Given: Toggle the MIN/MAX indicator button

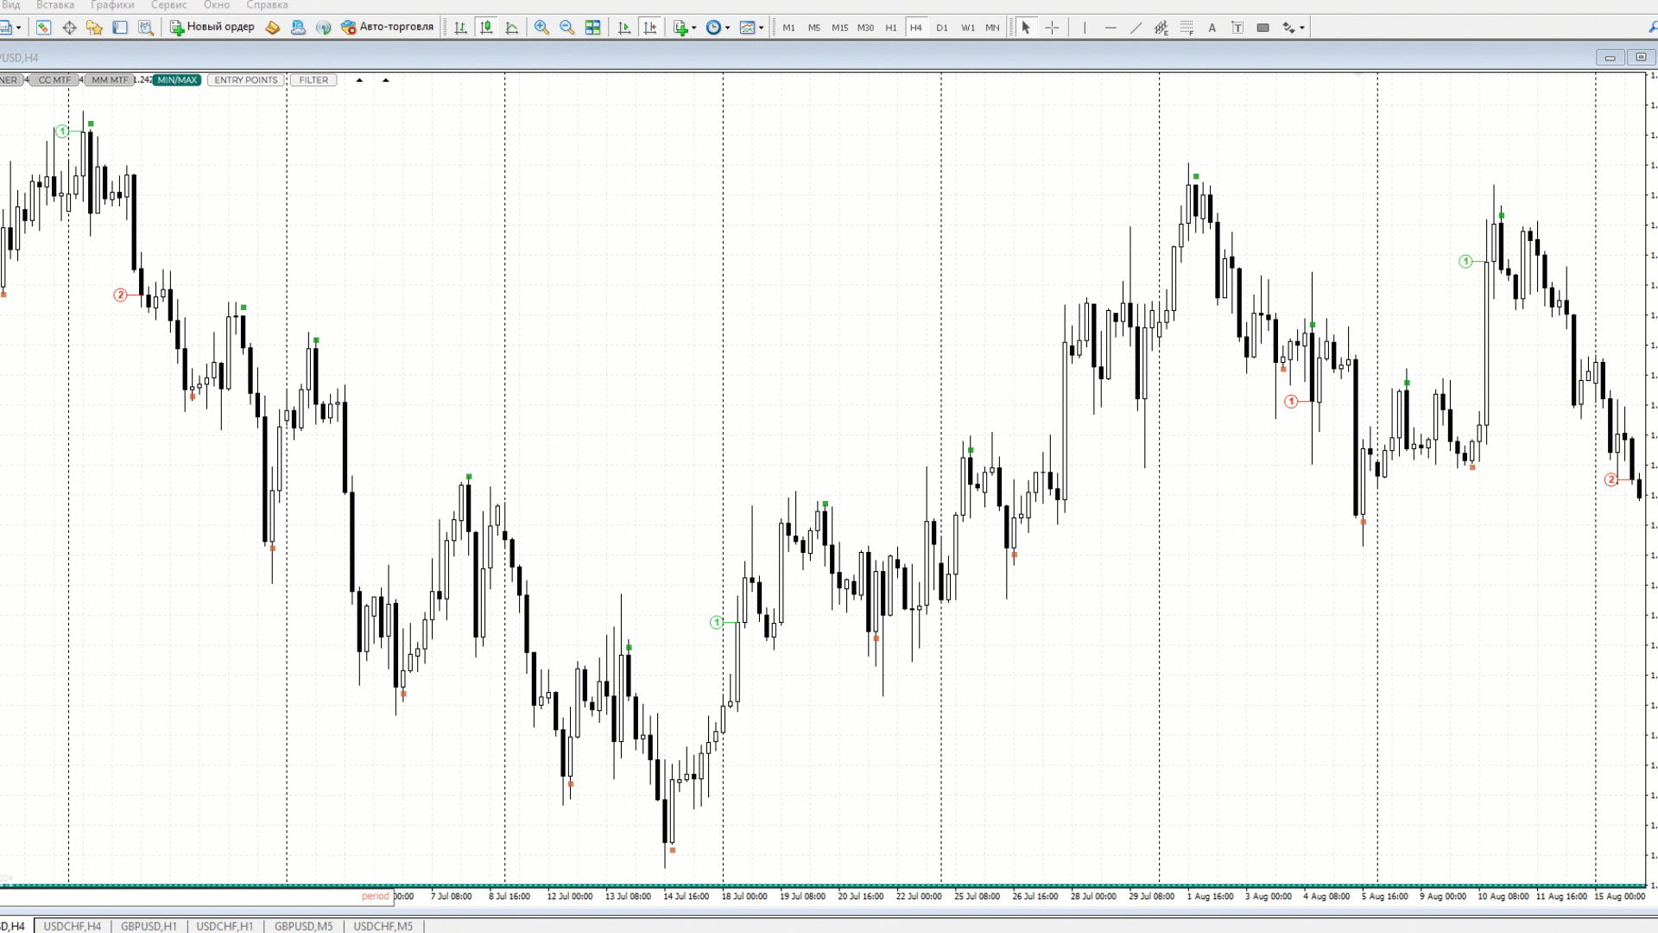Looking at the screenshot, I should [x=177, y=79].
